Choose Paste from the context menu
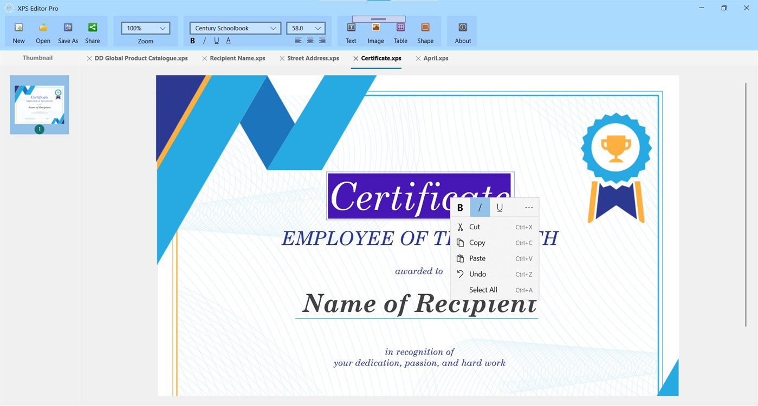This screenshot has width=758, height=406. pyautogui.click(x=477, y=258)
